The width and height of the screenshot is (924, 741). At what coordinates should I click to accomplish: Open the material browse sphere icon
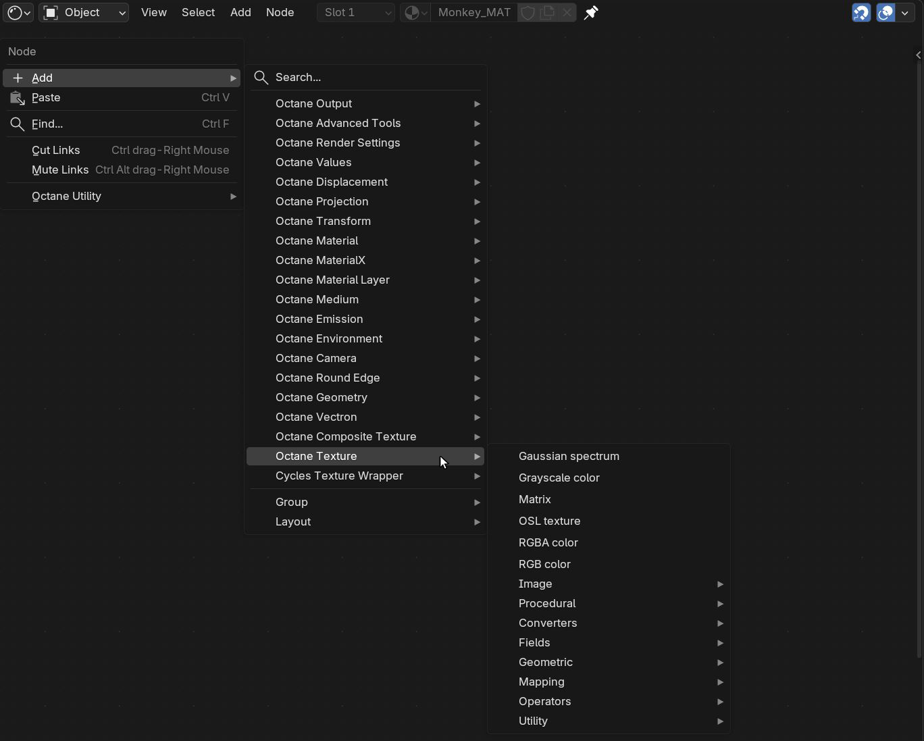[x=415, y=12]
